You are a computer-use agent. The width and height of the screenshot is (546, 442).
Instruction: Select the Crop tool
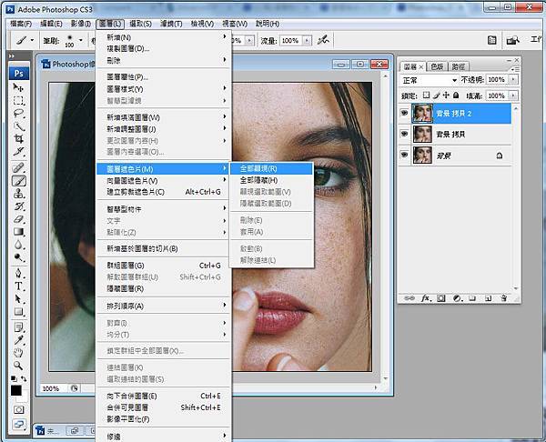pyautogui.click(x=18, y=139)
